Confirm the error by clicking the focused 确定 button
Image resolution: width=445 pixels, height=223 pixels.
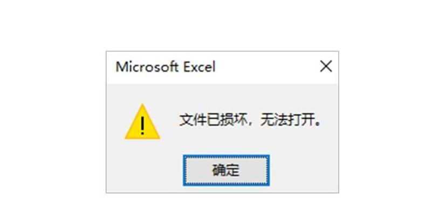[x=226, y=170]
